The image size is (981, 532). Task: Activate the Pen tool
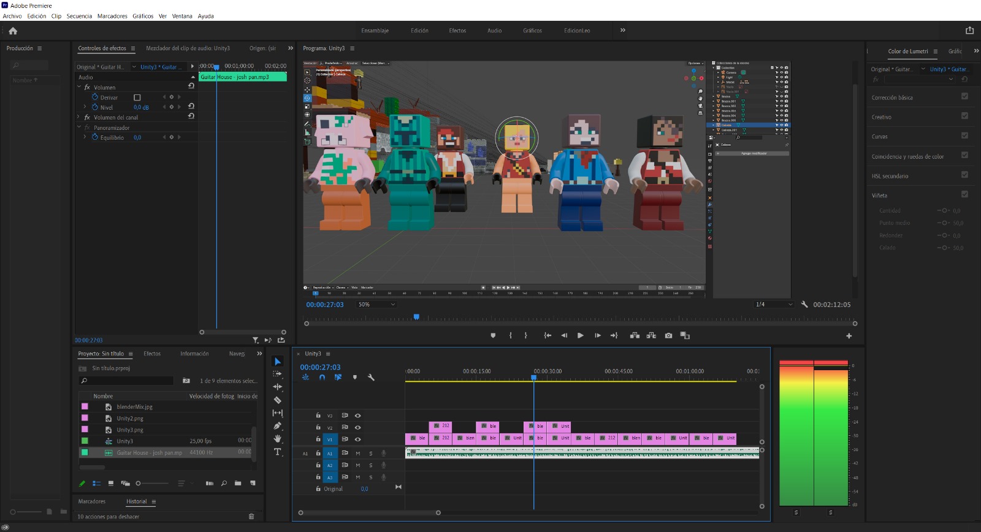pos(278,426)
